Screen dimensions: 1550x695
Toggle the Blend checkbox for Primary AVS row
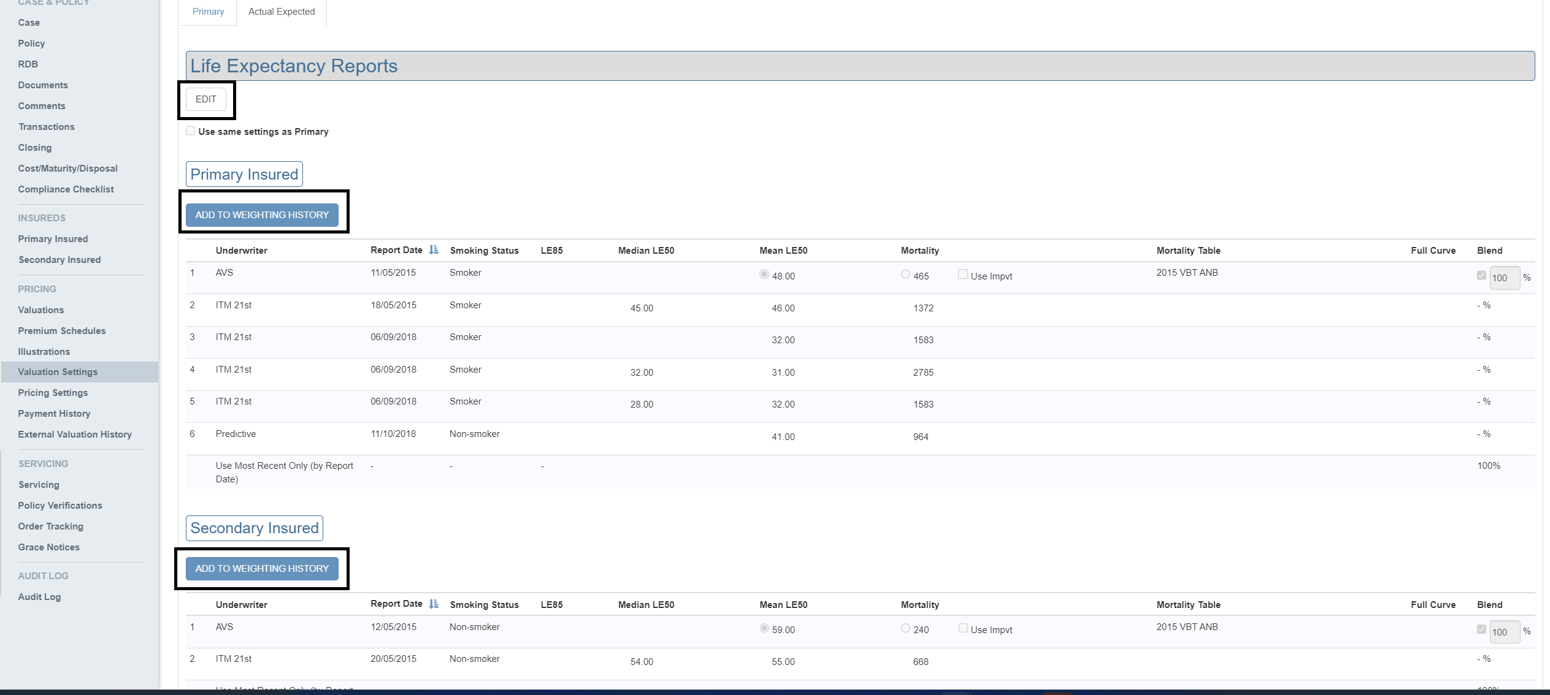point(1481,275)
